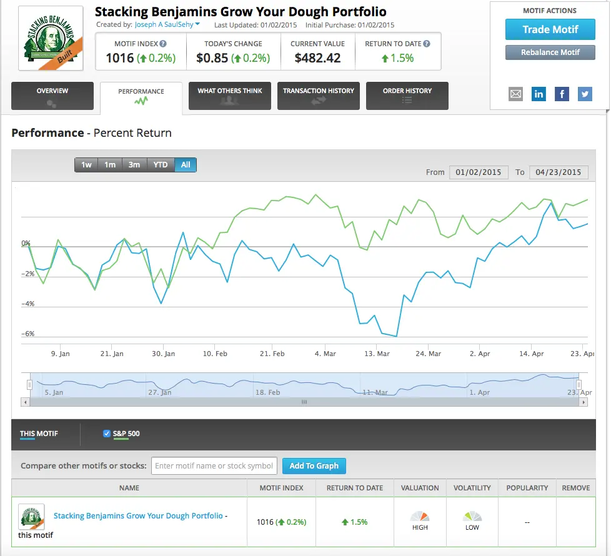Expand Joseph A SaulSehy creator dropdown arrow
This screenshot has width=611, height=556.
coord(197,24)
